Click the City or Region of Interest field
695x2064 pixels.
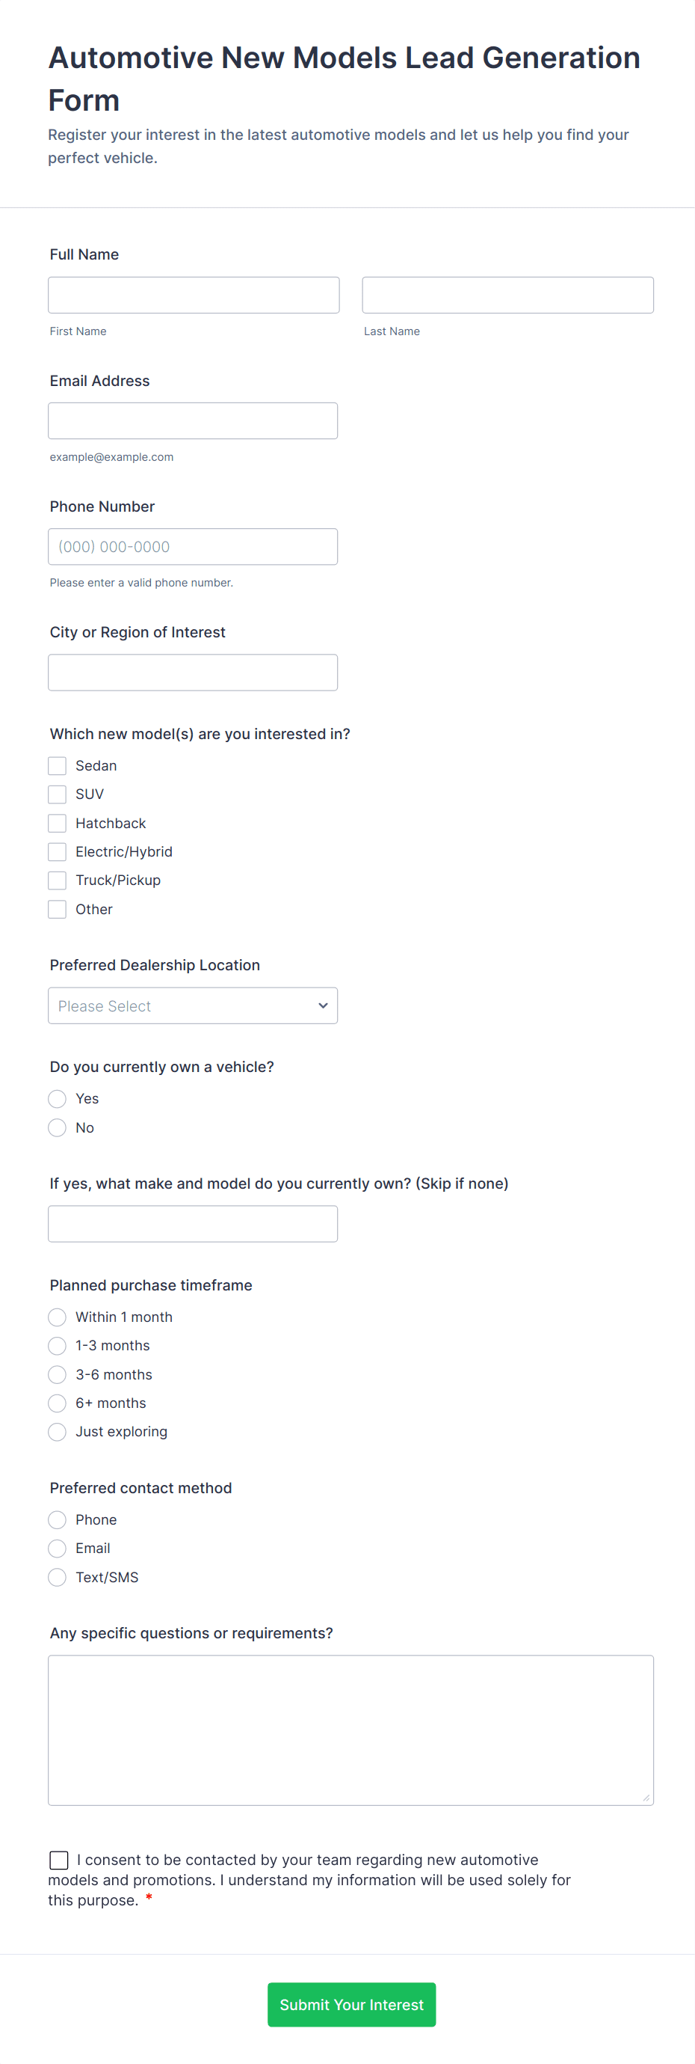(192, 673)
